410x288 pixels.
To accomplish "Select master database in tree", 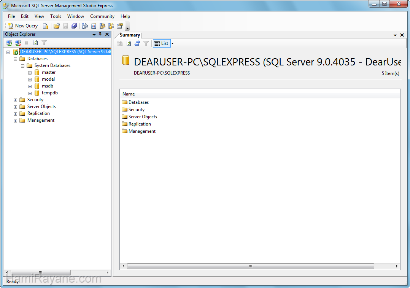I will pos(49,72).
